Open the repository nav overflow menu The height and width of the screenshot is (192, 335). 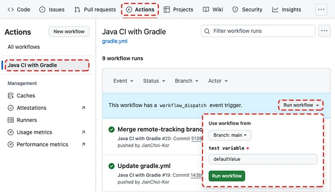tap(321, 10)
